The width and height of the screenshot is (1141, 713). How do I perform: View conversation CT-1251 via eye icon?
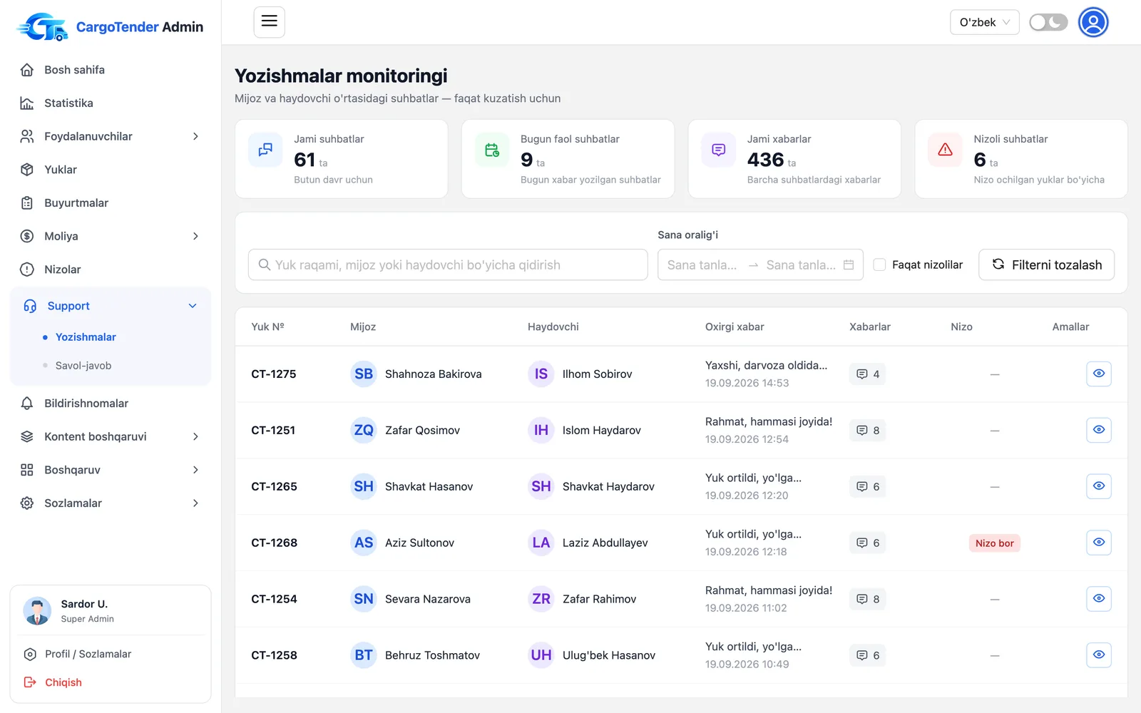[x=1099, y=430]
